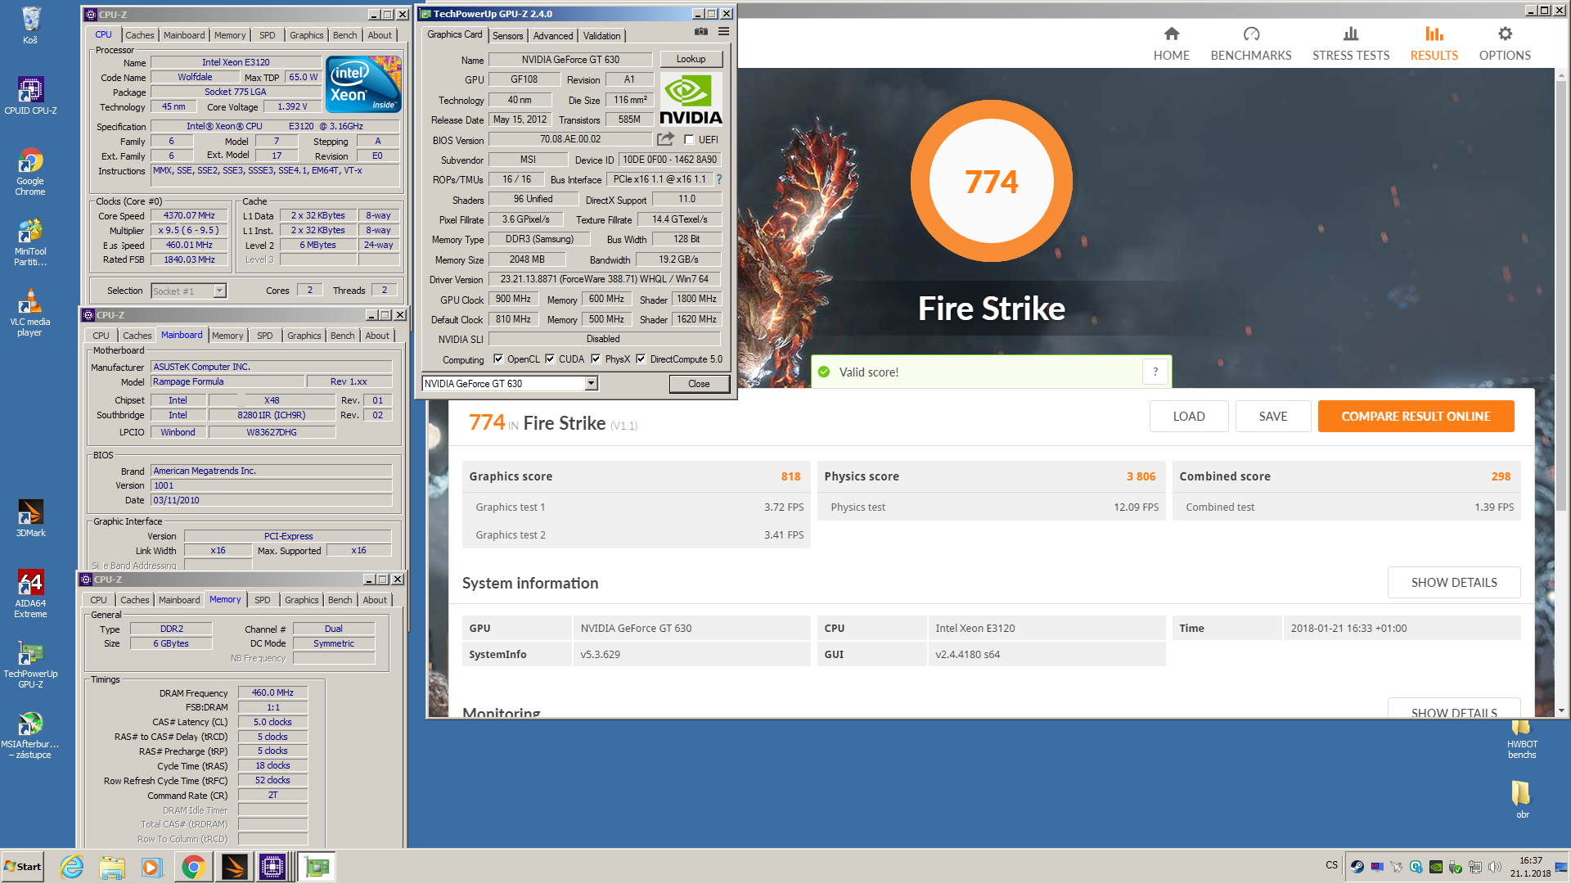Click LOAD button in 3DMark
1571x884 pixels.
pos(1188,416)
